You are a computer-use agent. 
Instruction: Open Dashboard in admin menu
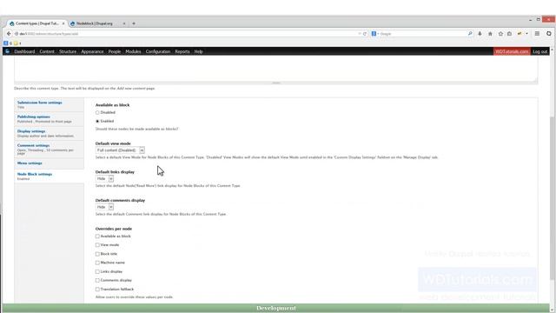click(24, 51)
